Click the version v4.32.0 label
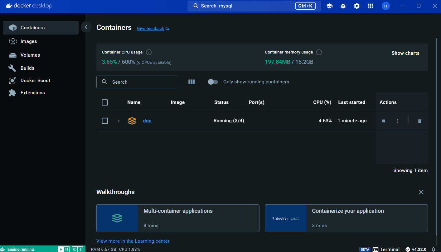The width and height of the screenshot is (441, 252). tap(419, 249)
